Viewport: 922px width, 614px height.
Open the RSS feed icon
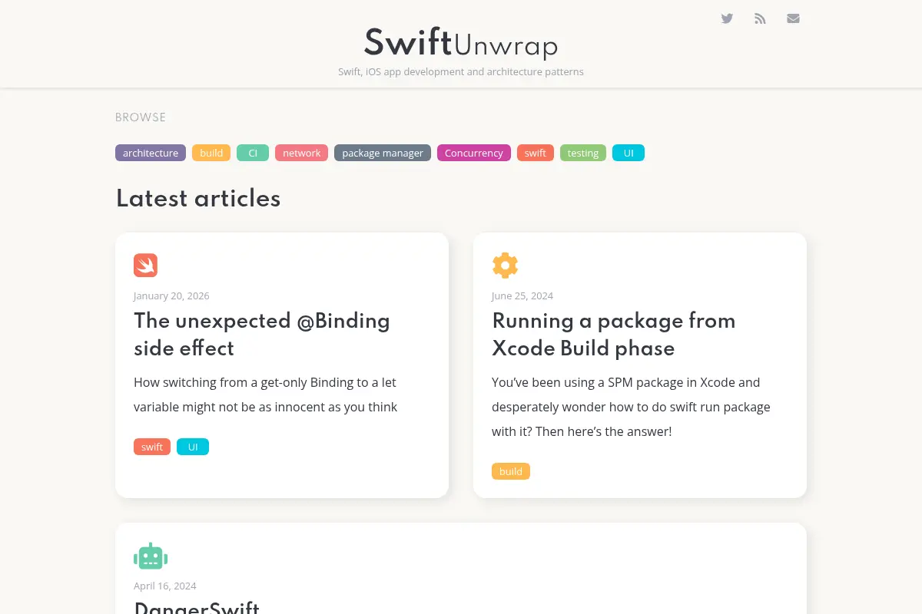760,18
